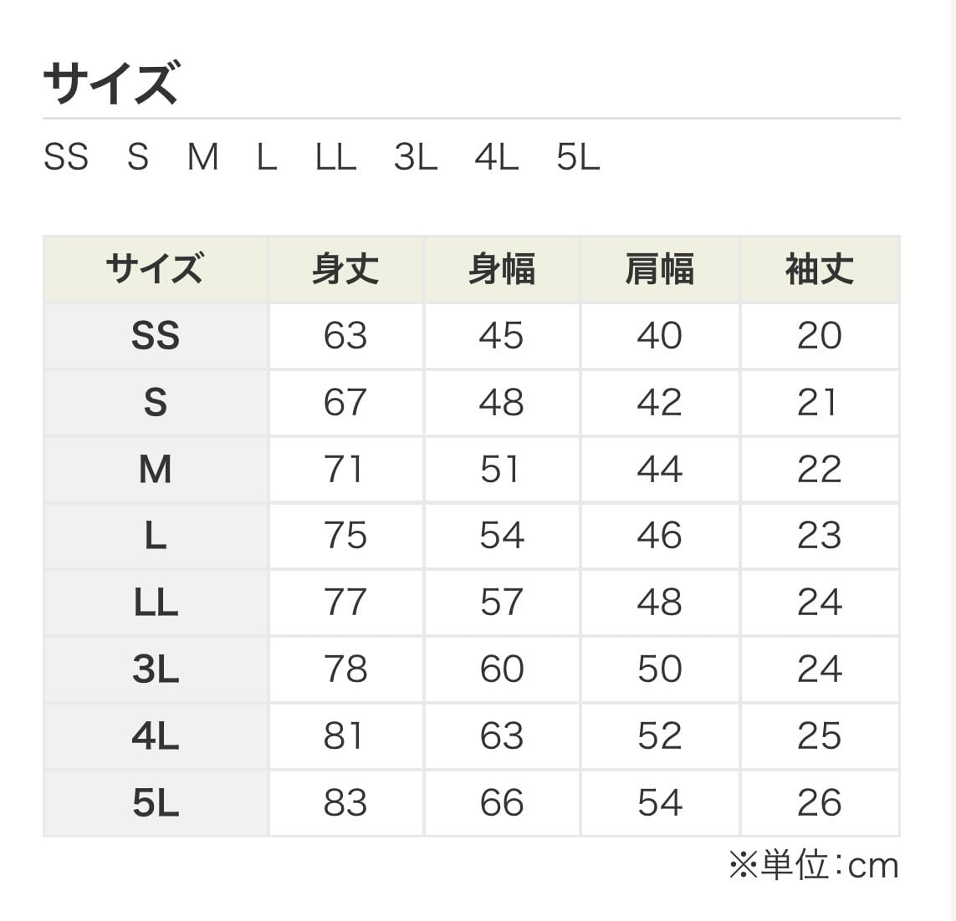Choose LL in the top size list
The height and width of the screenshot is (921, 956).
tap(335, 157)
